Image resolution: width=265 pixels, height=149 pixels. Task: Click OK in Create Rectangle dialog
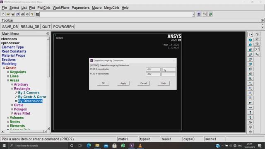coord(103,83)
